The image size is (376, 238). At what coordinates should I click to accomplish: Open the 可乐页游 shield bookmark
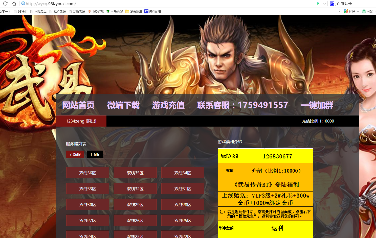tap(115, 12)
